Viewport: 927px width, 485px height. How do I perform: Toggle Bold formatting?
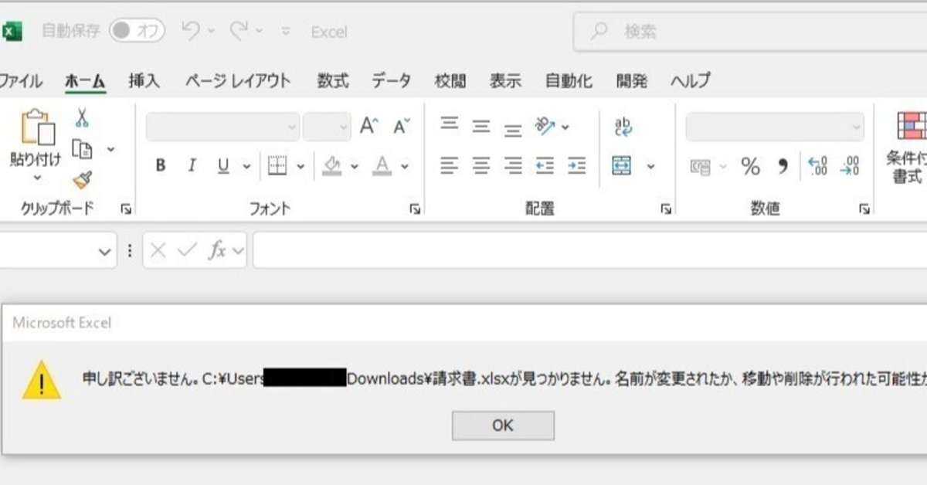[x=160, y=165]
